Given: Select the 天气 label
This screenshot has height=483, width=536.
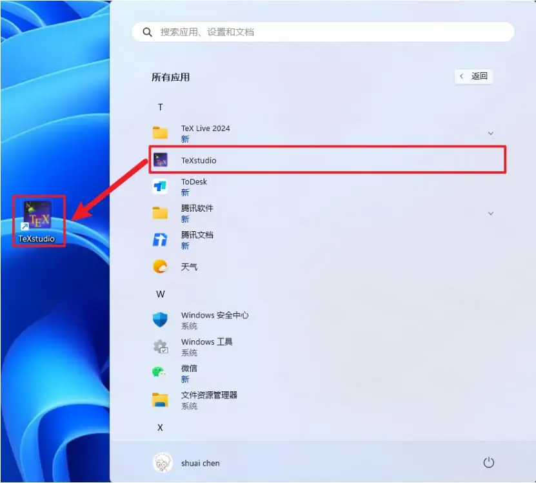Looking at the screenshot, I should [x=189, y=267].
